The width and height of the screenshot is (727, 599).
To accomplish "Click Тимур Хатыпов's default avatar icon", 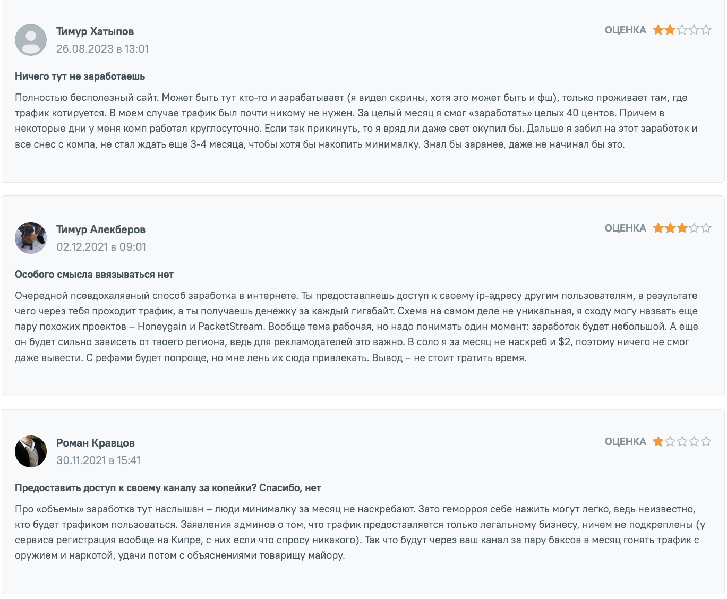I will point(31,40).
